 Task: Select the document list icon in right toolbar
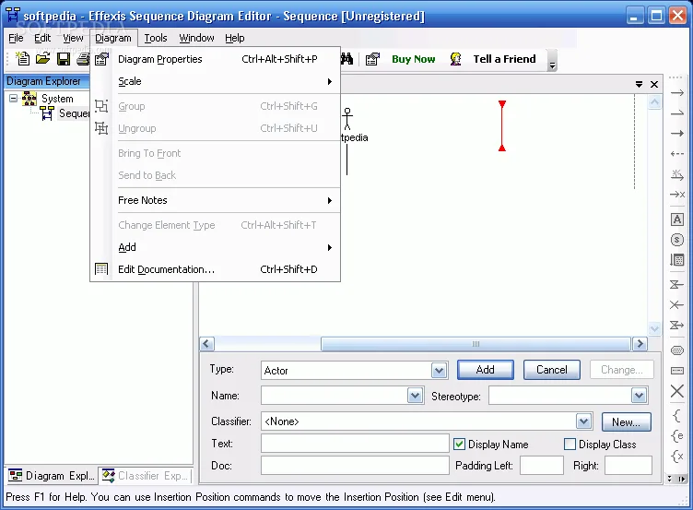tap(677, 260)
